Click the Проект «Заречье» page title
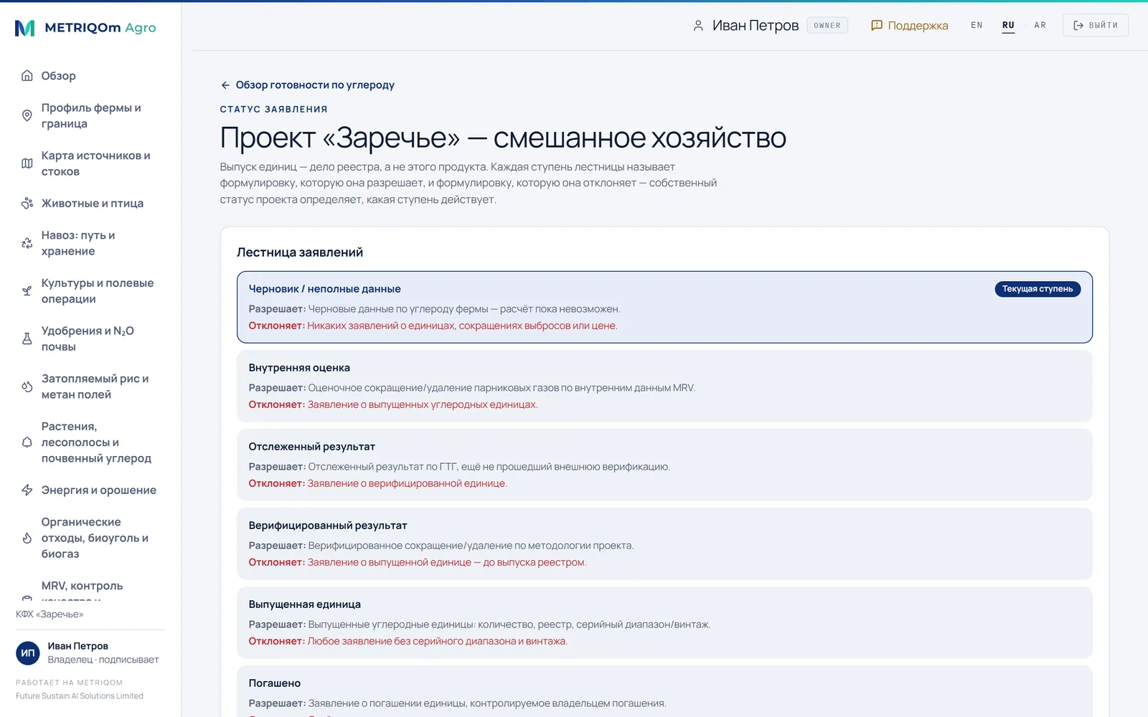The height and width of the screenshot is (717, 1148). coord(503,138)
